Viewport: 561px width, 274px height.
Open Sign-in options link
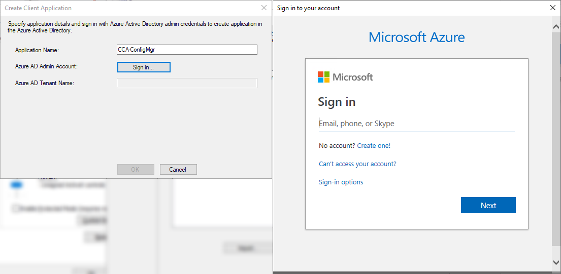(x=341, y=182)
